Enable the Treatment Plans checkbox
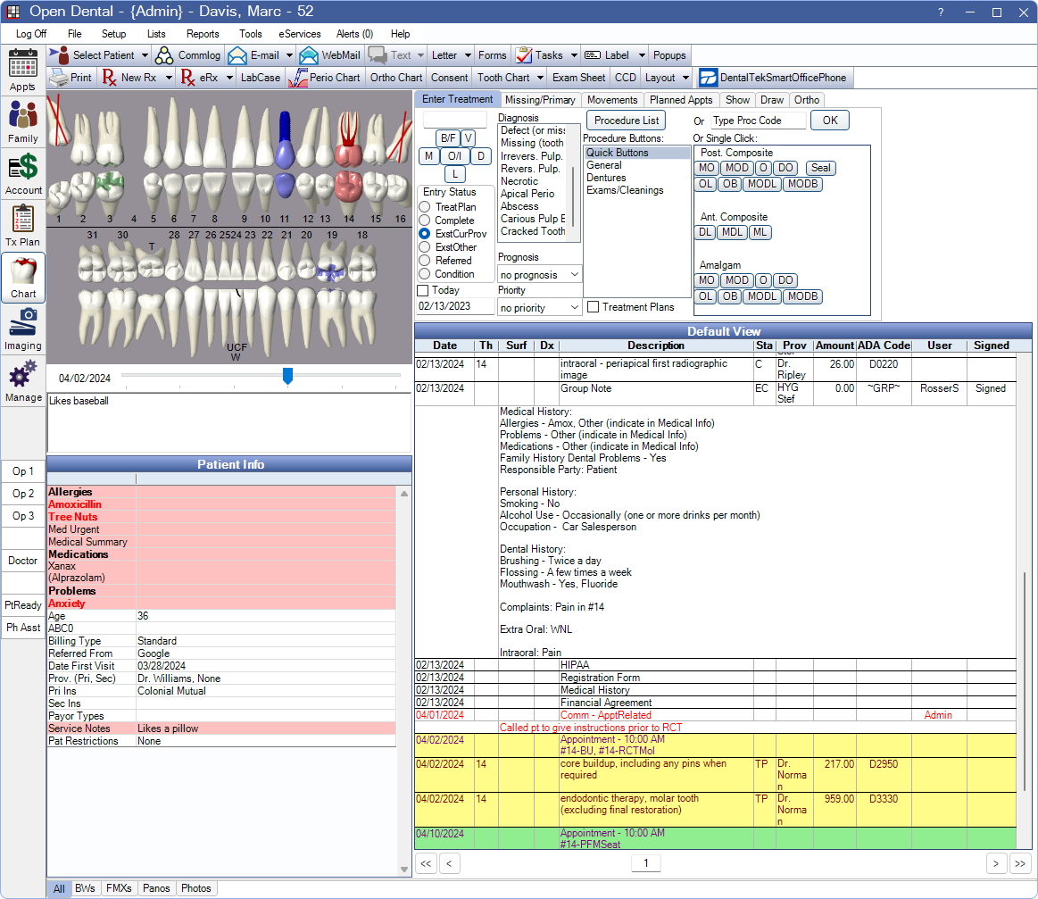1038x899 pixels. point(594,307)
